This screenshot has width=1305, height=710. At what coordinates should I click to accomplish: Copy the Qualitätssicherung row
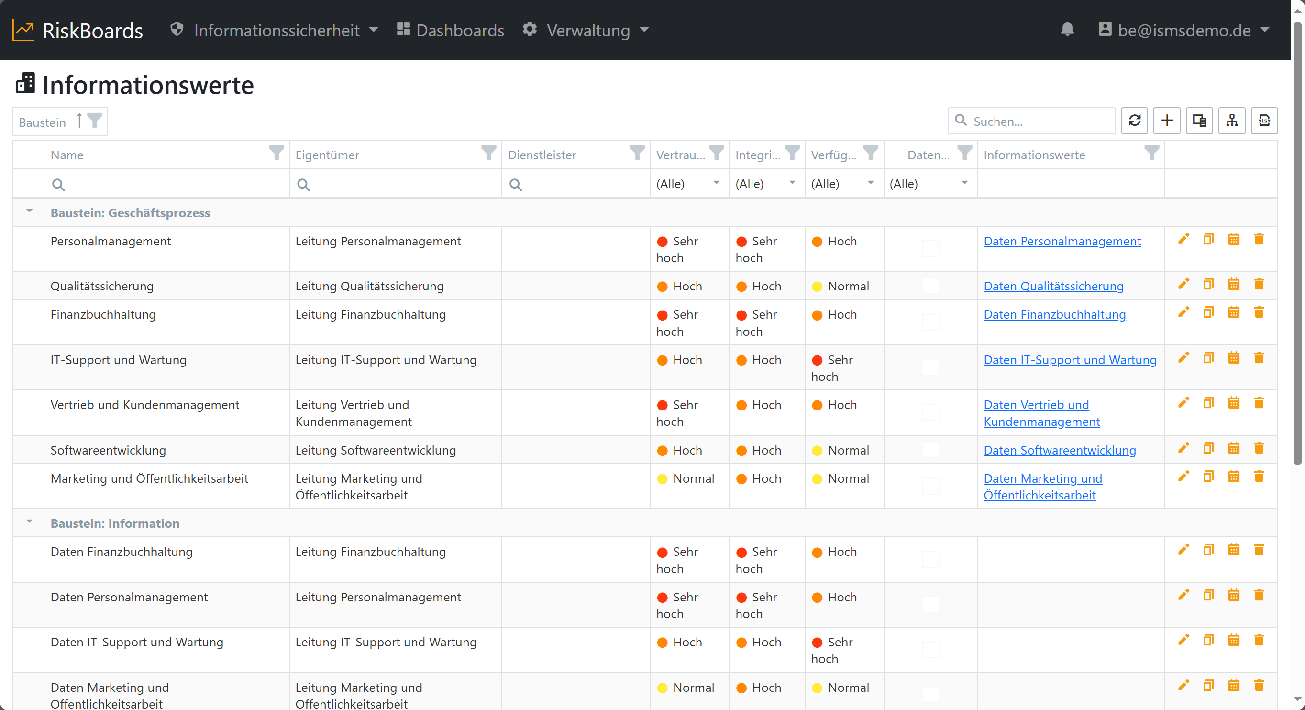(1209, 284)
